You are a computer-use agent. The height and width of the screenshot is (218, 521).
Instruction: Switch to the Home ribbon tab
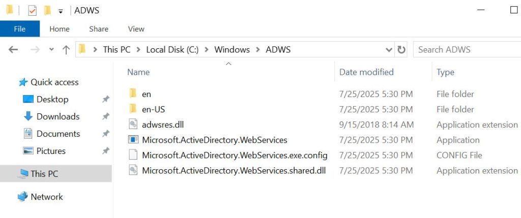click(x=59, y=29)
